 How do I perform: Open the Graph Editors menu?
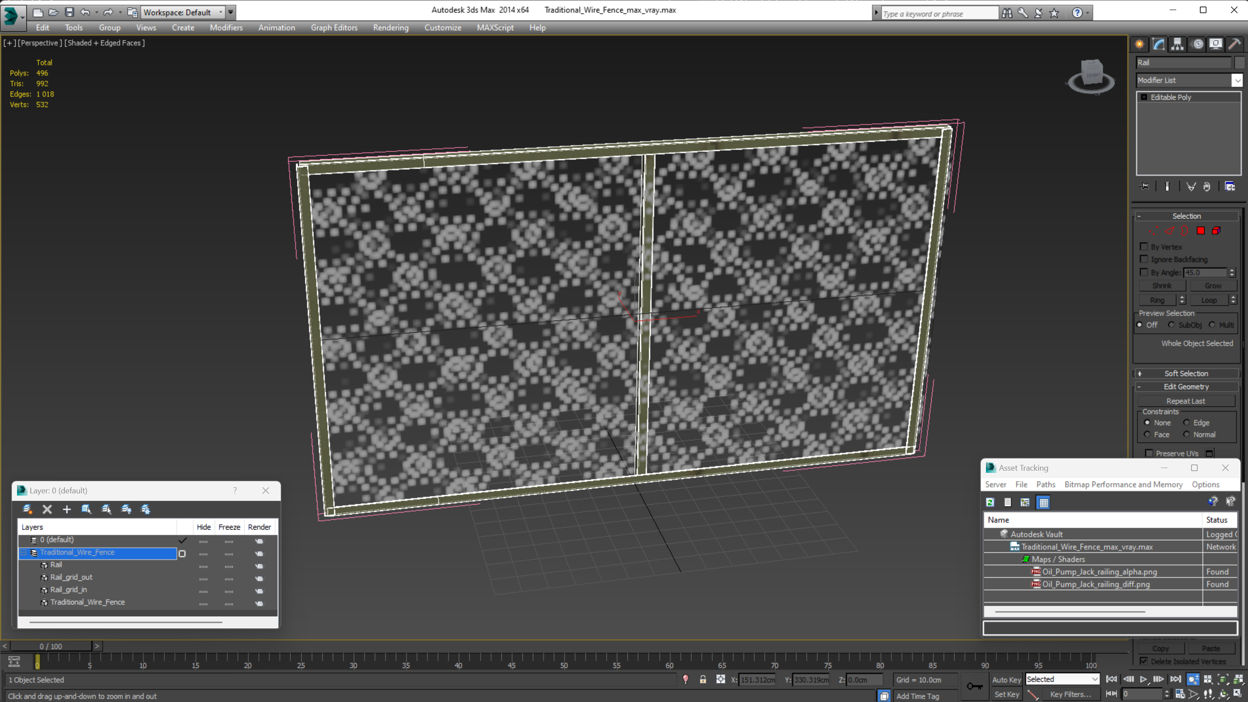(334, 28)
